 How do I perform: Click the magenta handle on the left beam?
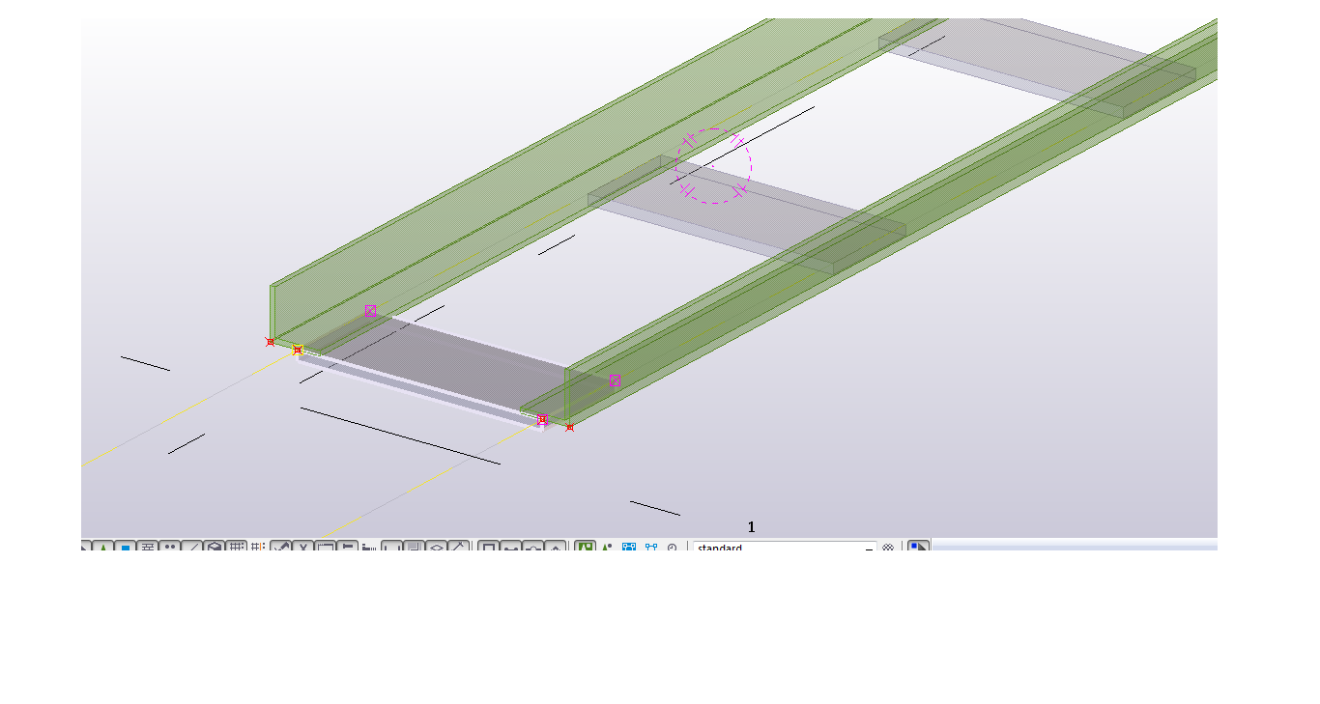click(x=370, y=310)
